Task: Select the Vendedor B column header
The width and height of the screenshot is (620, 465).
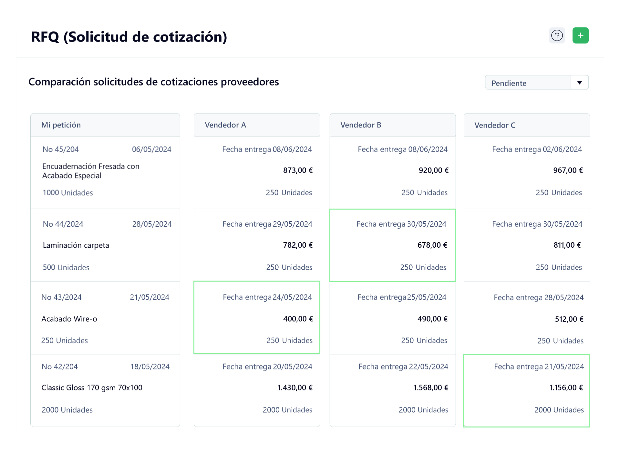Action: pyautogui.click(x=393, y=125)
